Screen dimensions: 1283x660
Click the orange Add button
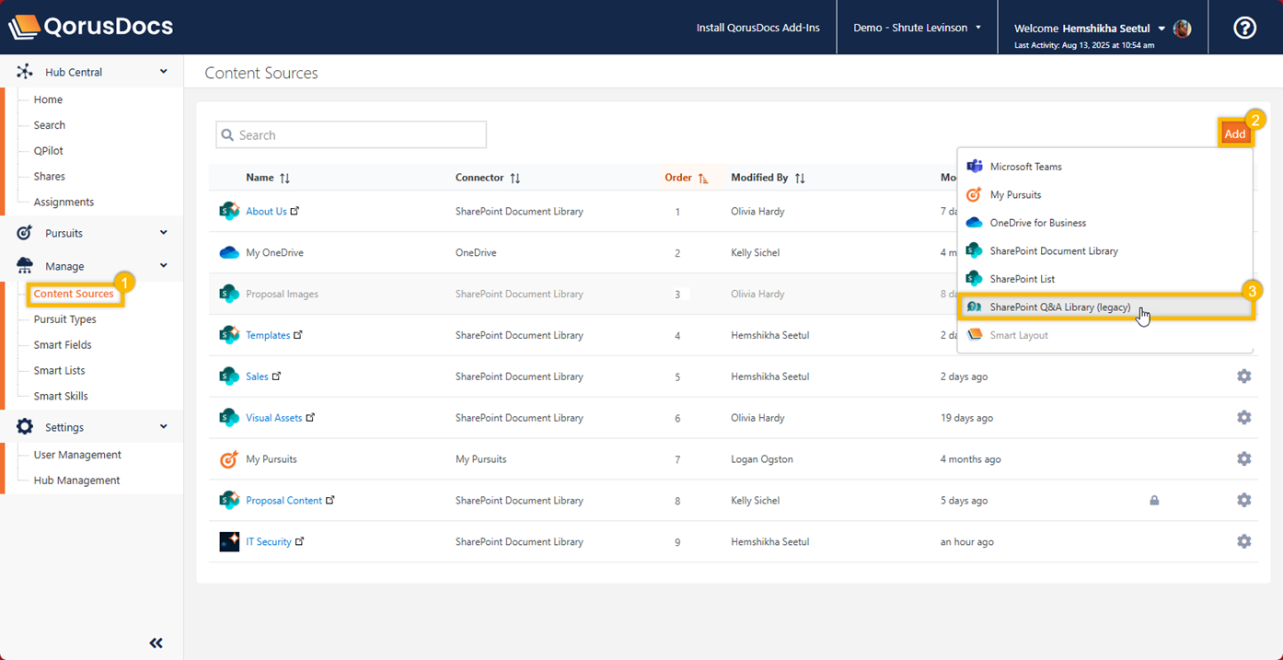click(x=1234, y=134)
